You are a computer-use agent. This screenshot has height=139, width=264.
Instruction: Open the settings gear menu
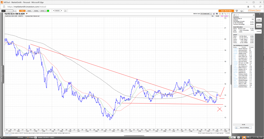pyautogui.click(x=241, y=11)
